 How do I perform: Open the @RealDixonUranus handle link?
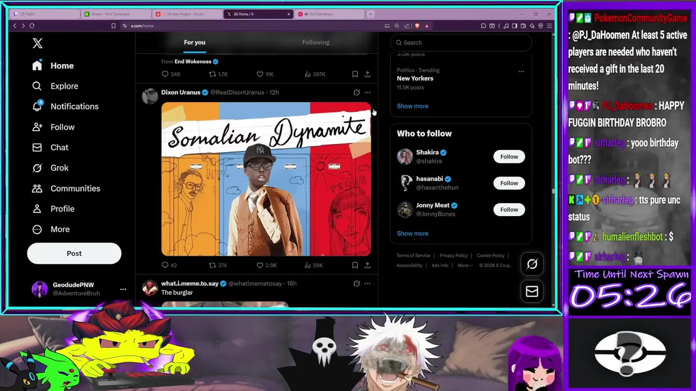coord(237,92)
